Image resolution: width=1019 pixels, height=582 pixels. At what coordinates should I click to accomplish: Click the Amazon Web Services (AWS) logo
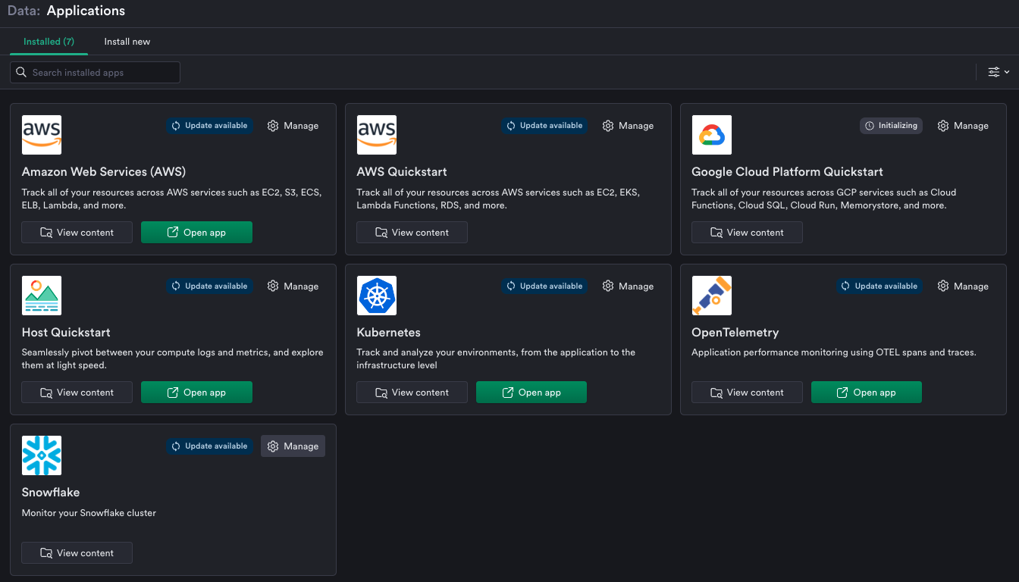tap(42, 135)
